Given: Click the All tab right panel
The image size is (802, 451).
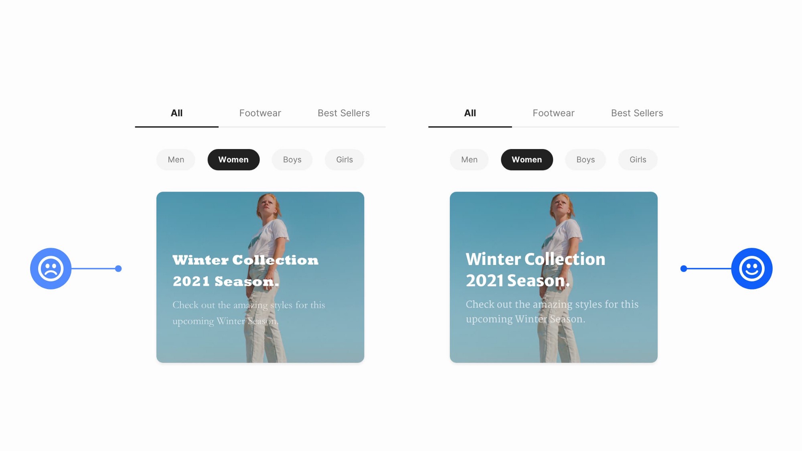Looking at the screenshot, I should pos(470,113).
